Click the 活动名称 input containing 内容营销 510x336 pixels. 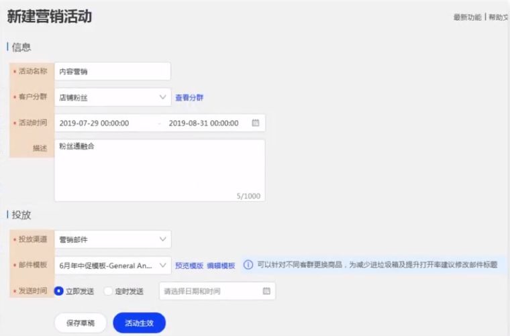coord(113,71)
